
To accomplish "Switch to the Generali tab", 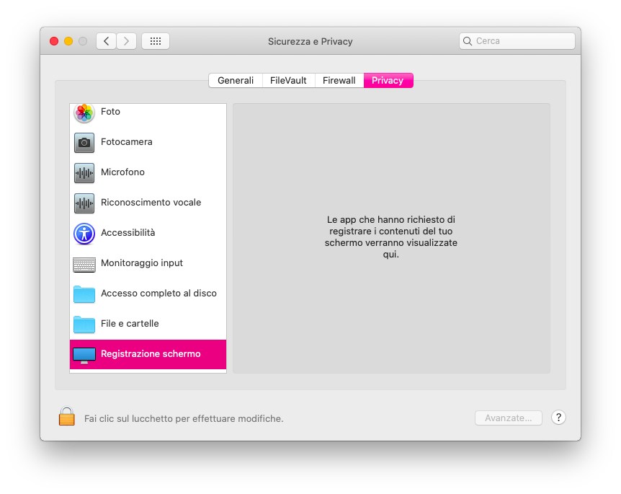I will (236, 81).
